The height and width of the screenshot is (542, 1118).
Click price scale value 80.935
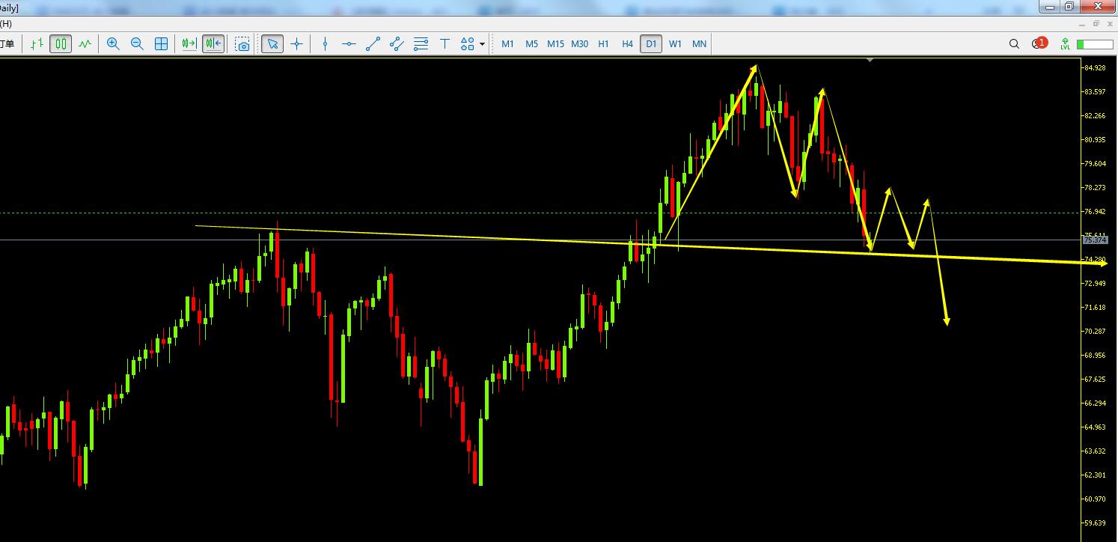coord(1095,140)
